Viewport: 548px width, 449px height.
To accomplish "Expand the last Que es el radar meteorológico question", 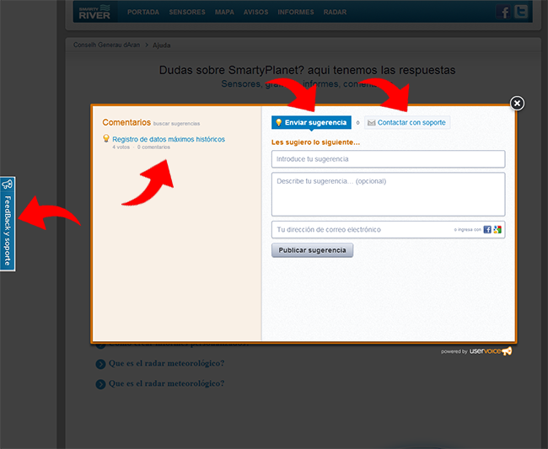I will [x=166, y=383].
